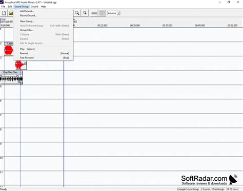
Task: Click the flat gray bar toolbar icon
Action: [x=94, y=13]
